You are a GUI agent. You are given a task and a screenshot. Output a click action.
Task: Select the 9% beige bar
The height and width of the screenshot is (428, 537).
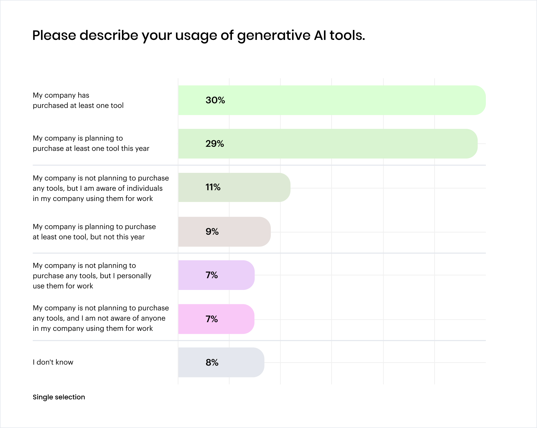coord(225,232)
